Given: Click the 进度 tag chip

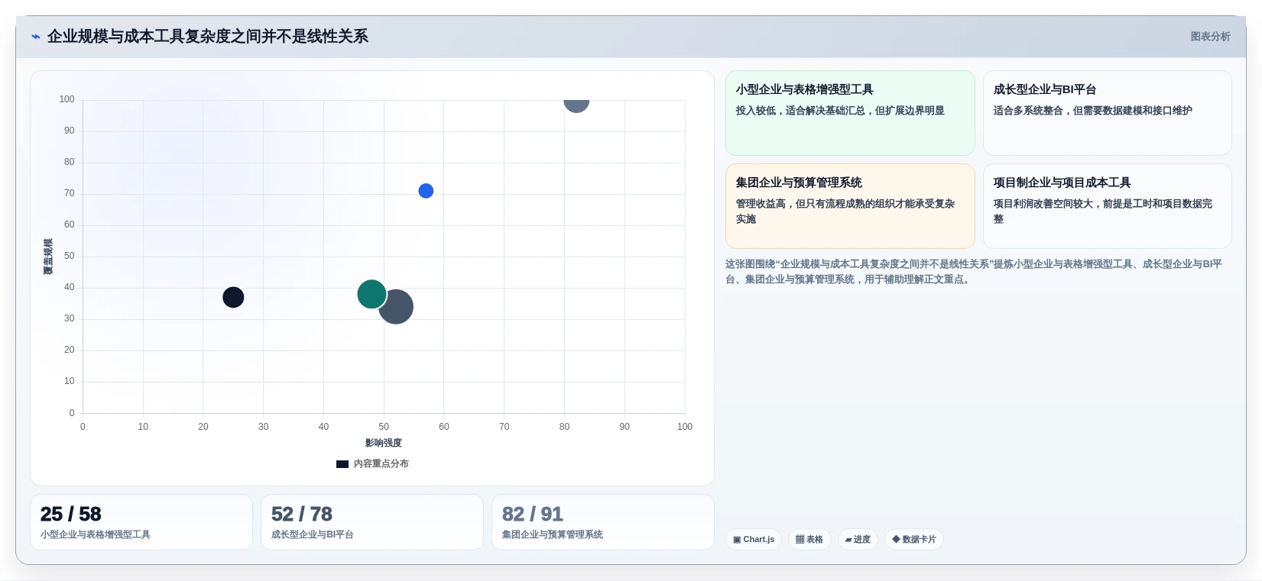Looking at the screenshot, I should 858,539.
